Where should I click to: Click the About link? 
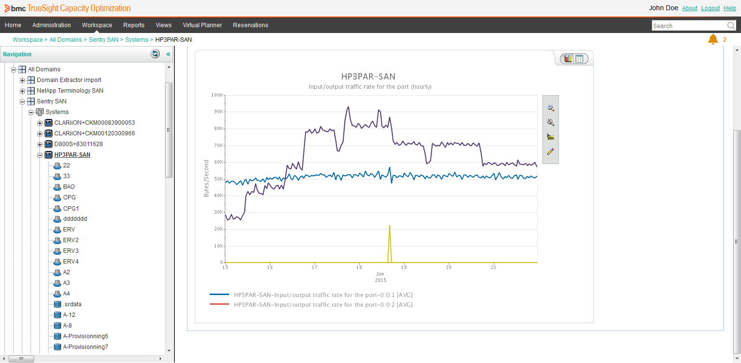tap(690, 8)
